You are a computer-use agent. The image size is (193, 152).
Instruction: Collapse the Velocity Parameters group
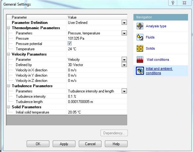(x=8, y=54)
